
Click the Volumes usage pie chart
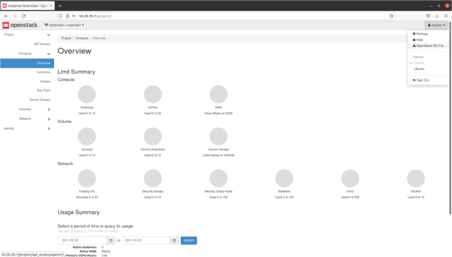[x=87, y=136]
